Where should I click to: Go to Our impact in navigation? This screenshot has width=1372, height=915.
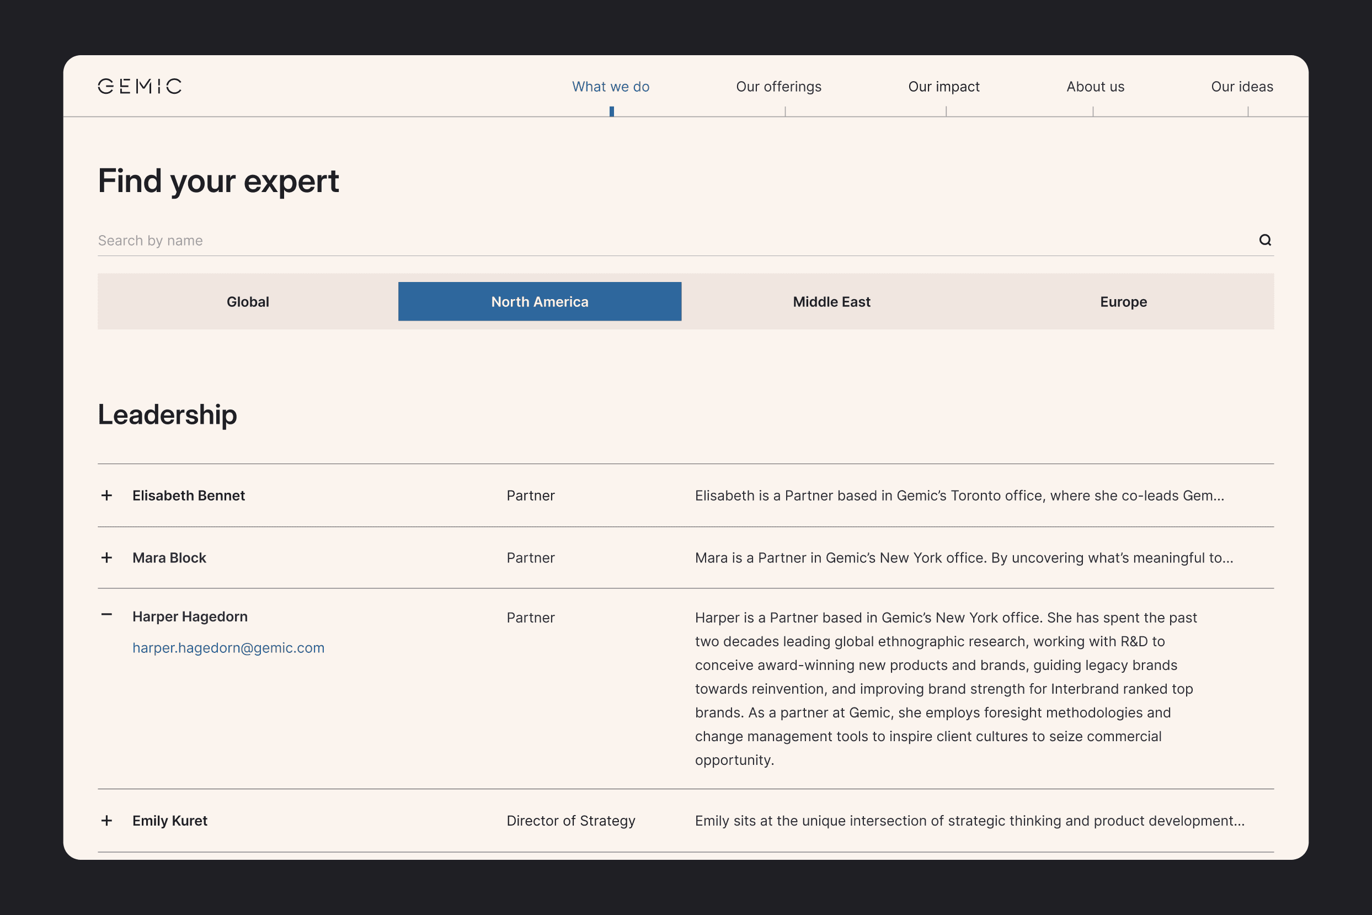[943, 86]
